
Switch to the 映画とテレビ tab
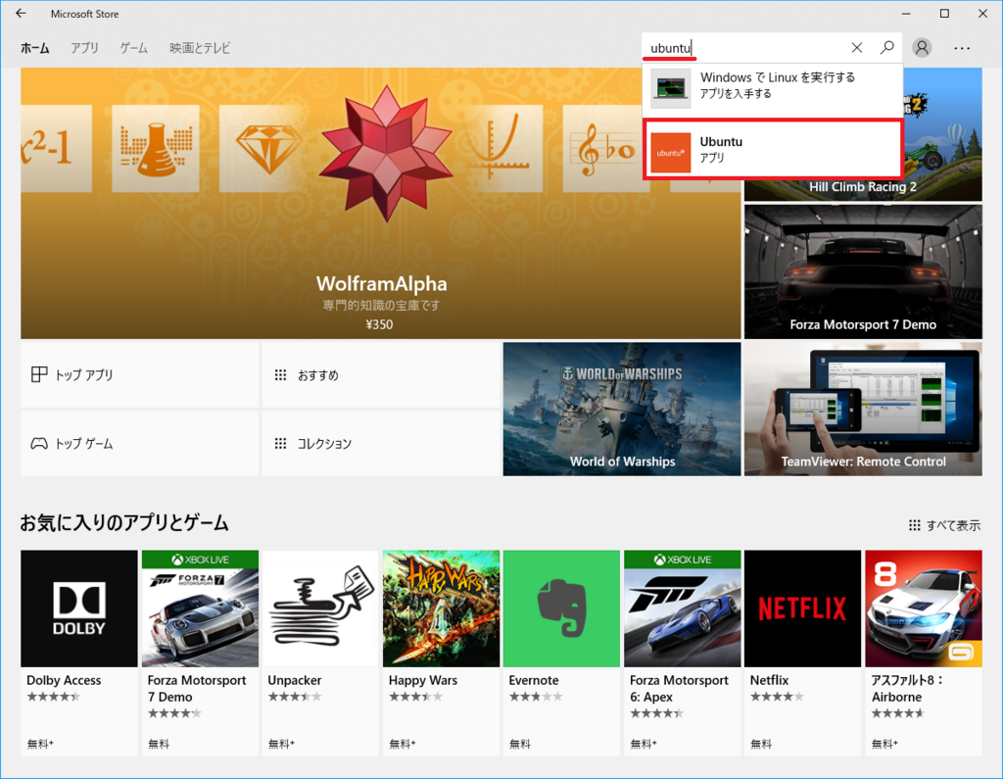coord(200,48)
